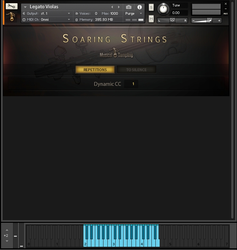Screen dimensions: 237x250
Task: Go to next instrument with right arrow
Action: coord(119,7)
